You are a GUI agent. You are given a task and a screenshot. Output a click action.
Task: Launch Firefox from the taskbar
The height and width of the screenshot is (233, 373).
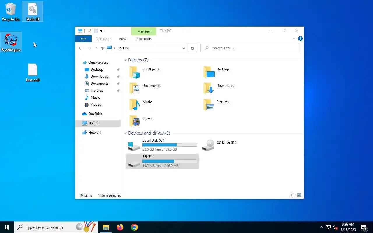click(x=120, y=227)
